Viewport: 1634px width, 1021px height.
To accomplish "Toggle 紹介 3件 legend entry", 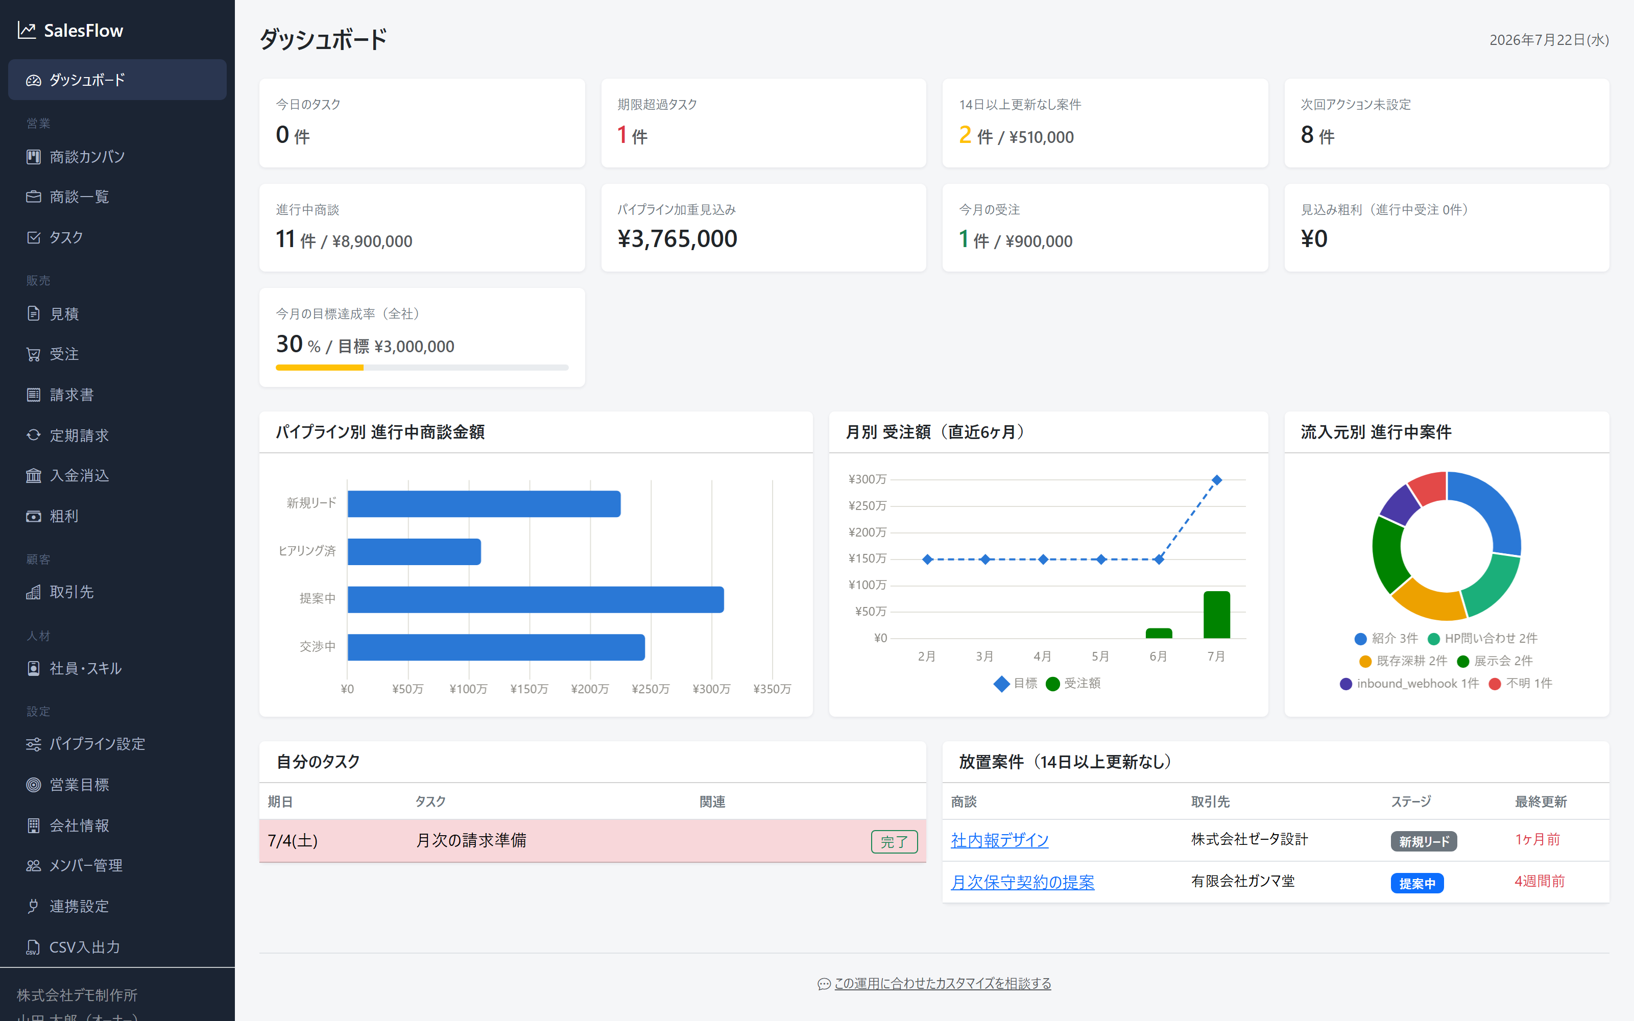I will (1386, 638).
